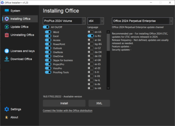Image resolution: width=175 pixels, height=126 pixels.
Task: Click the System monitor icon
Action: [x=7, y=11]
